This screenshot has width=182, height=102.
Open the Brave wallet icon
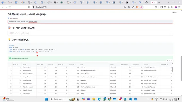(165, 7)
